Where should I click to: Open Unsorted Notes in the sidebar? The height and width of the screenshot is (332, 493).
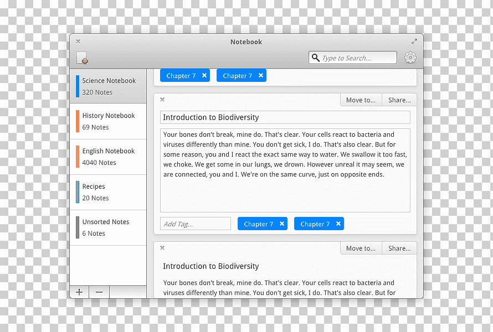click(x=108, y=228)
